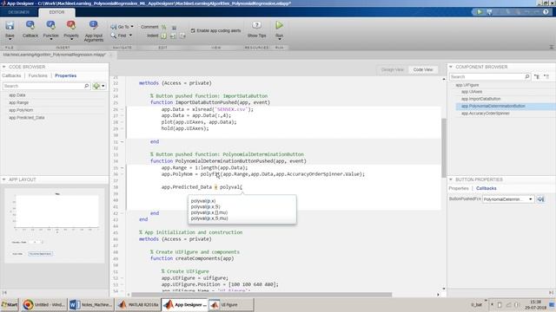
Task: Select app.PolyNom property in Code Browser
Action: tap(21, 110)
